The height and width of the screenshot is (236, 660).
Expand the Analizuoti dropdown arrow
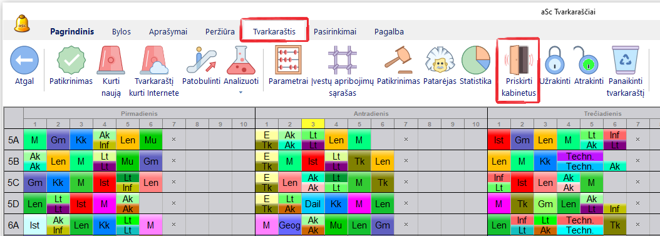point(241,92)
